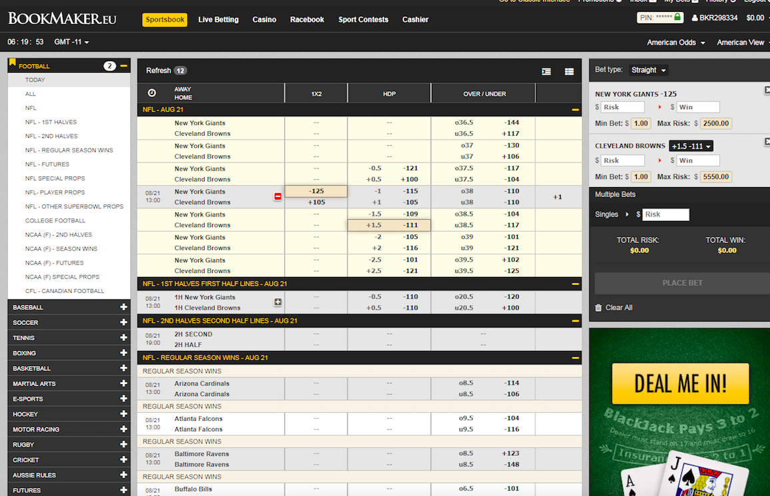The image size is (770, 496).
Task: Open NFL - Futures in sidebar
Action: 47,164
